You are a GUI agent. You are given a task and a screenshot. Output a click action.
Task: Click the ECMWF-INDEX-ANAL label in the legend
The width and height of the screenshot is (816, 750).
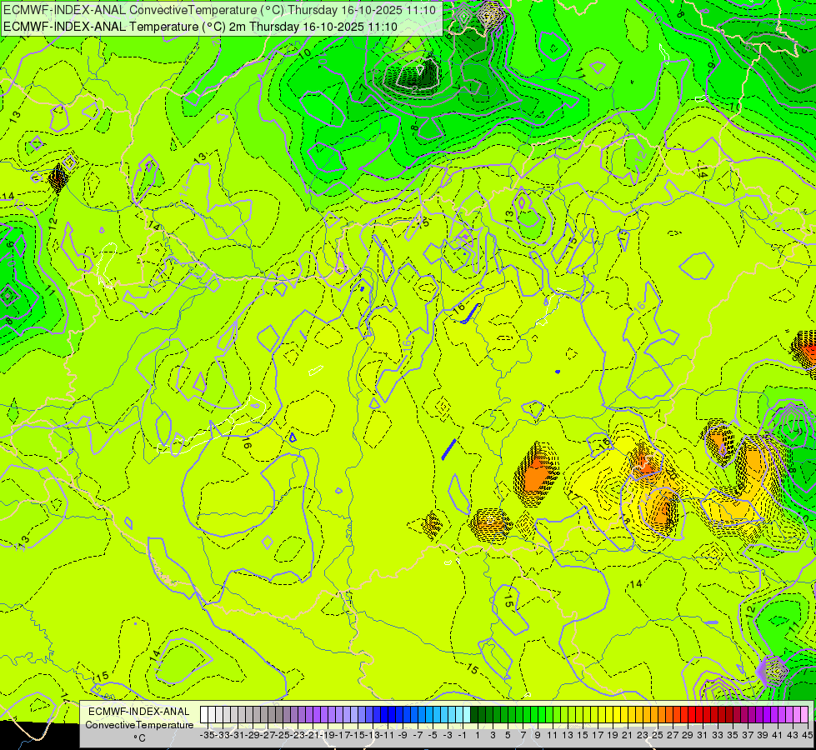click(x=139, y=712)
